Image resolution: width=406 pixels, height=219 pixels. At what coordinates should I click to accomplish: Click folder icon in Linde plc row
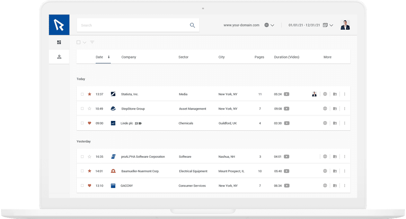(x=335, y=123)
